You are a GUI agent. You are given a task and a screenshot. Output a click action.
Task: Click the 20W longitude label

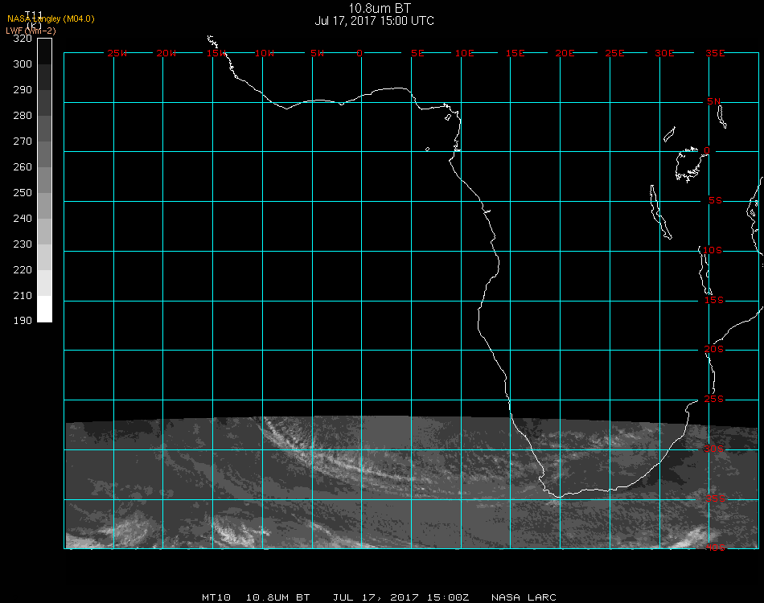[x=166, y=53]
